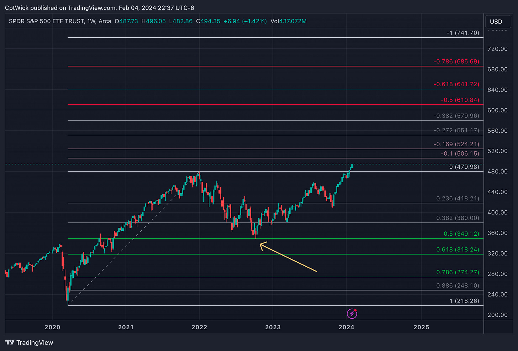Viewport: 518px width, 351px height.
Task: Select the 0.618 (318.24) Fibonacci label
Action: (x=458, y=250)
